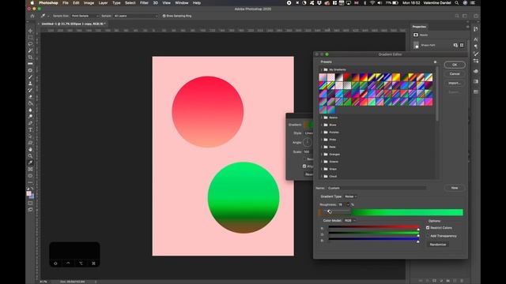Image resolution: width=506 pixels, height=284 pixels.
Task: Select the Hand tool
Action: point(30,149)
